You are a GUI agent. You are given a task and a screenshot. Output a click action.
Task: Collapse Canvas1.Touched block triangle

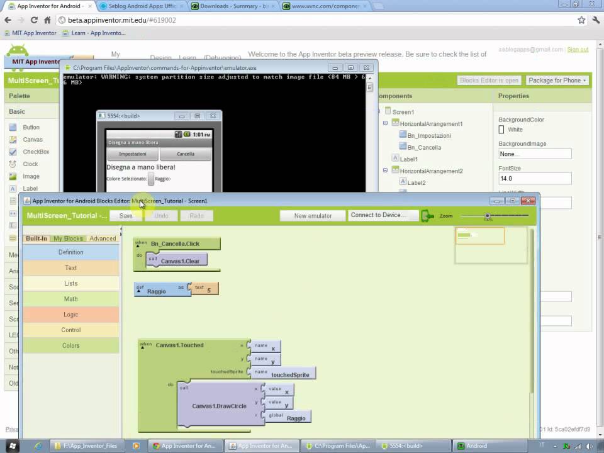point(142,347)
